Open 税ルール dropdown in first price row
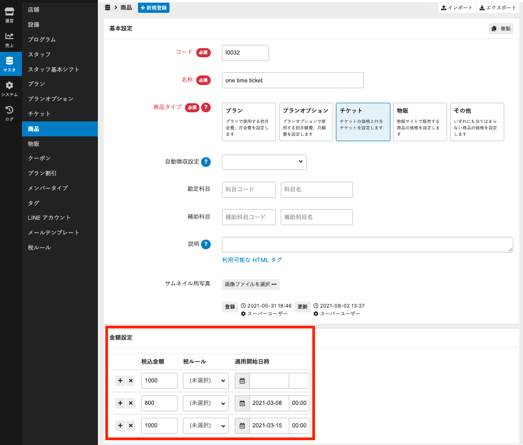The image size is (523, 445). [x=206, y=381]
